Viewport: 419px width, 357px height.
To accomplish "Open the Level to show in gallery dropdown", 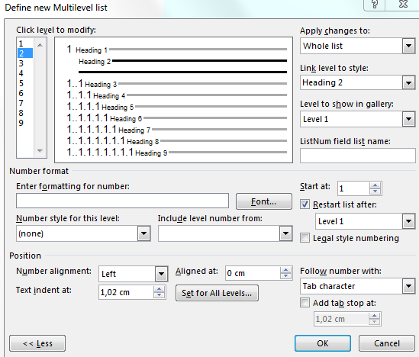I will pyautogui.click(x=408, y=119).
